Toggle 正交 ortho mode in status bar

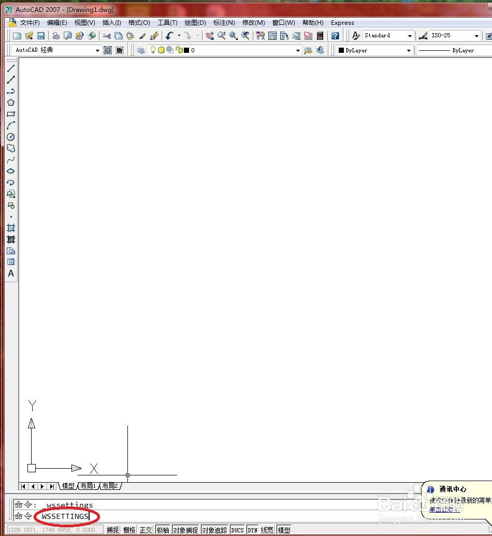pos(146,530)
